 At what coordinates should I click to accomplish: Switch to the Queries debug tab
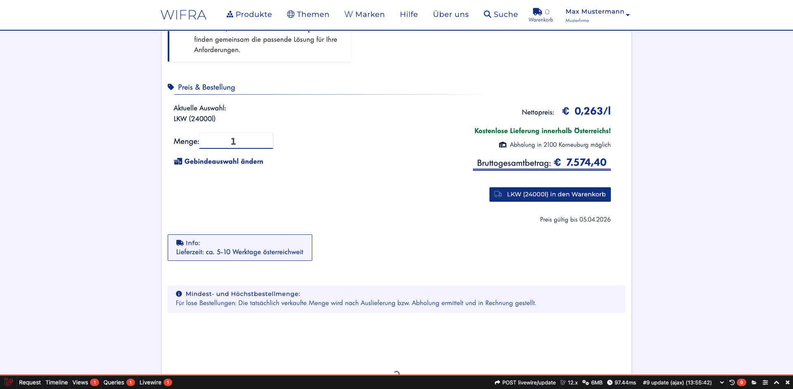click(114, 382)
